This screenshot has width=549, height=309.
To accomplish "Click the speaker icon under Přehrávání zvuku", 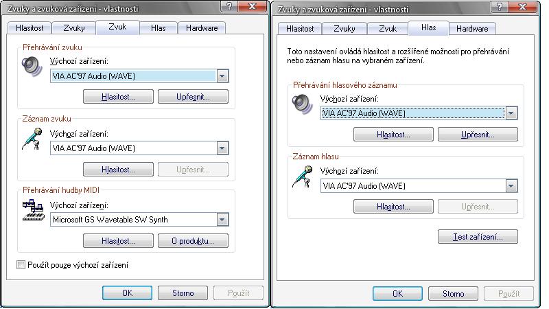I will [x=32, y=66].
